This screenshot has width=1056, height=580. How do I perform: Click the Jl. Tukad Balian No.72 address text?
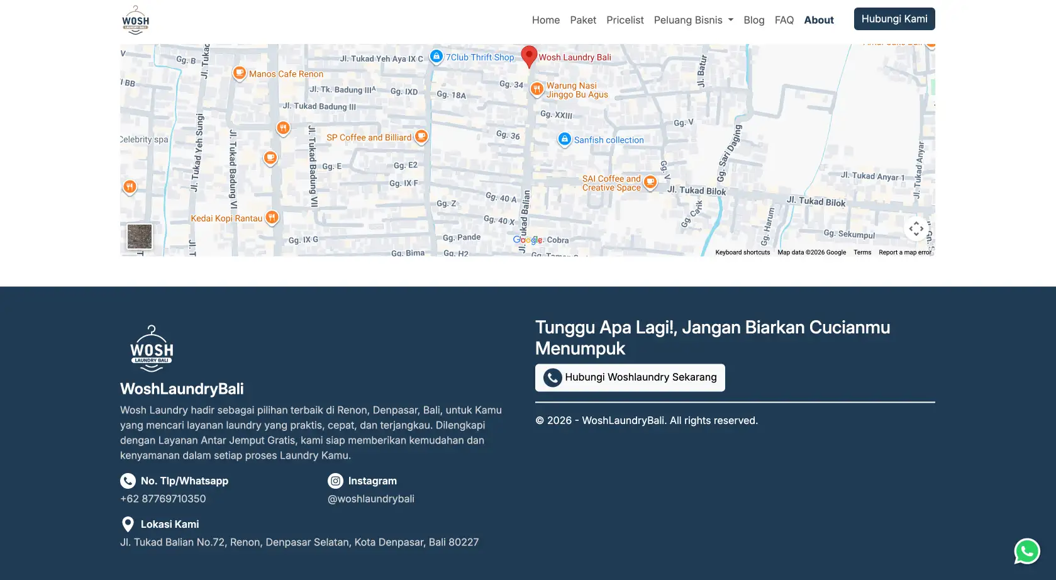tap(299, 542)
